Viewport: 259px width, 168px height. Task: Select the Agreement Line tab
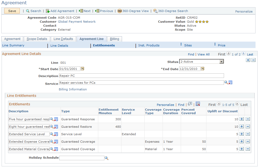(x=92, y=39)
